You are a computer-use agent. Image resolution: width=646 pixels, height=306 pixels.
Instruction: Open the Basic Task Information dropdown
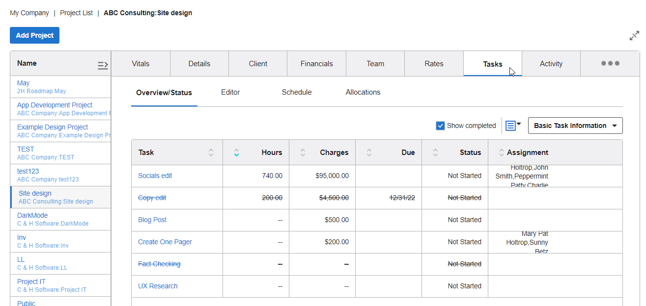[575, 126]
